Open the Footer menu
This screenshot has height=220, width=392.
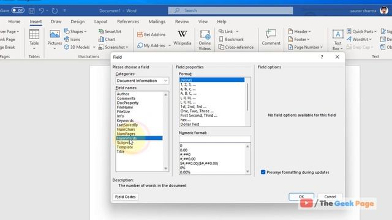299,39
